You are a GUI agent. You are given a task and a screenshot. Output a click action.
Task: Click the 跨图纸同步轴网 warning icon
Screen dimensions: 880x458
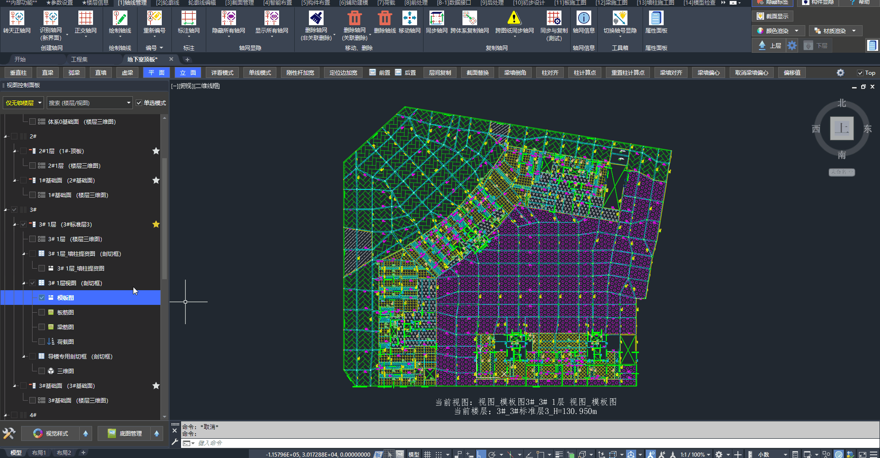514,18
